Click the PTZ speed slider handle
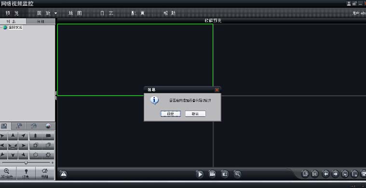The height and width of the screenshot is (188, 366). pyautogui.click(x=26, y=163)
